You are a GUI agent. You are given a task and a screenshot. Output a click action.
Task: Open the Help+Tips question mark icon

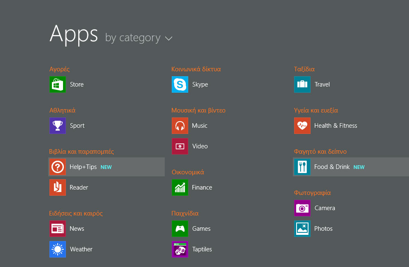(58, 167)
